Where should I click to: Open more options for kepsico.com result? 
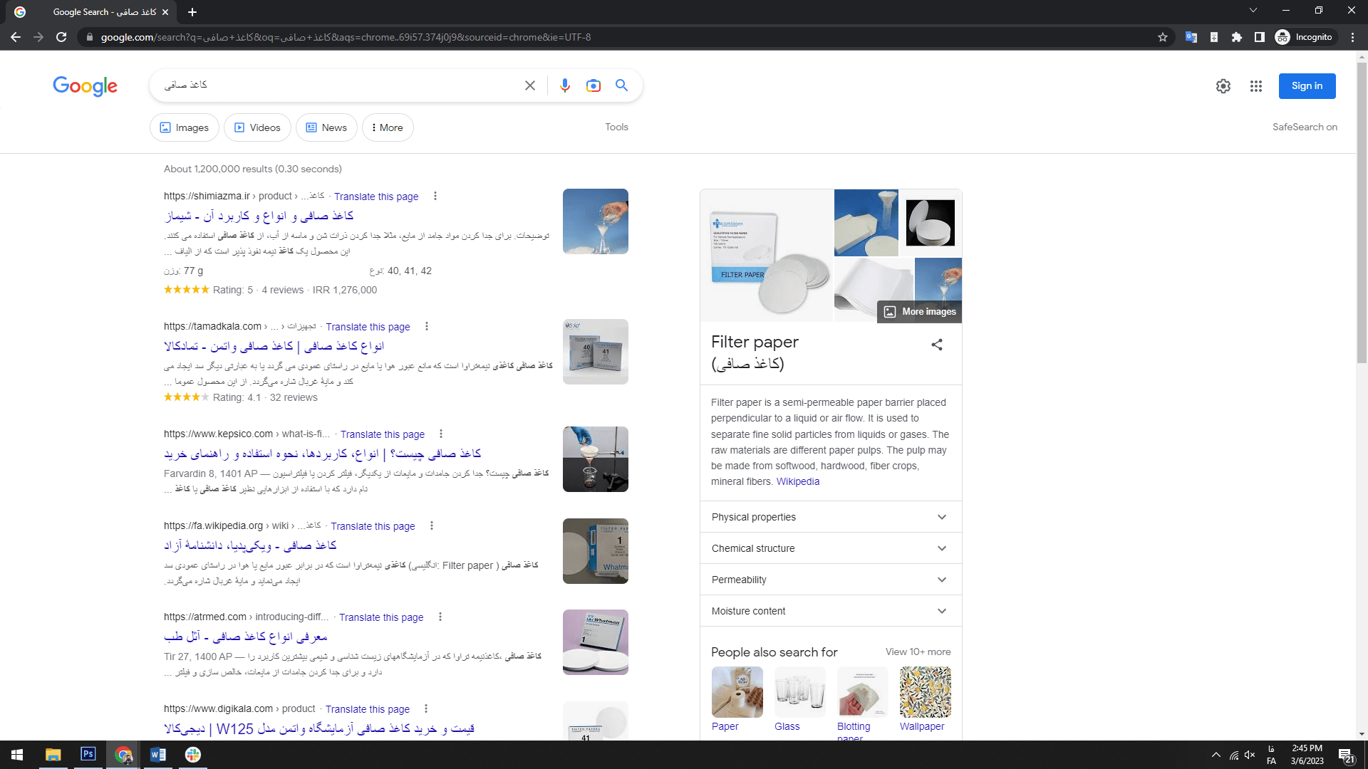(441, 434)
